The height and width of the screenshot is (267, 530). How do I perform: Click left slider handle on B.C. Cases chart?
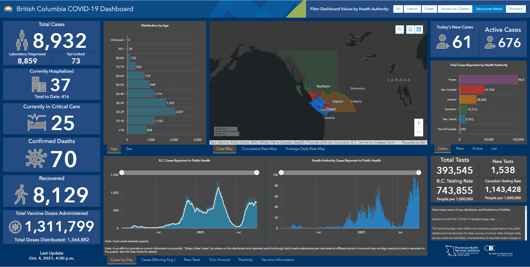(122, 173)
